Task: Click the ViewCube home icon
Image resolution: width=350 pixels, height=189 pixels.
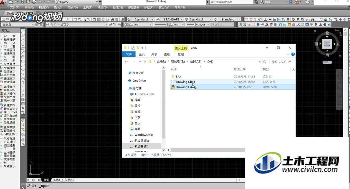Action: click(315, 31)
